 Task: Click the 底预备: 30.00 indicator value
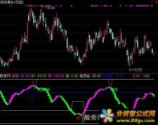pyautogui.click(x=90, y=76)
